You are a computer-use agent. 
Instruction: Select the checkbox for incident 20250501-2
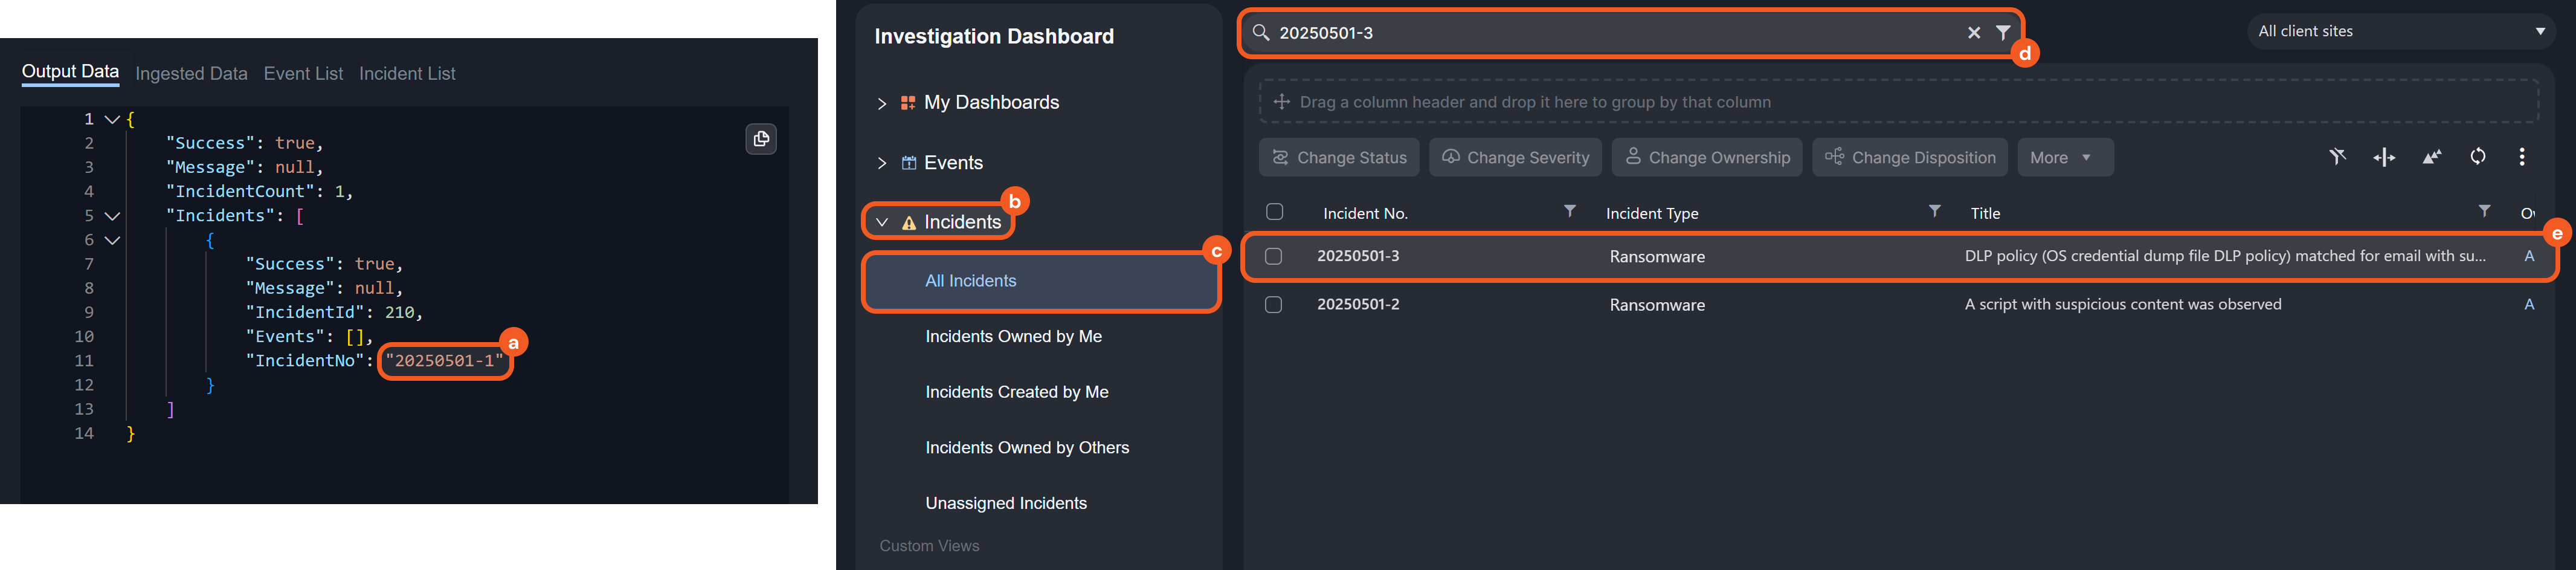(1273, 305)
